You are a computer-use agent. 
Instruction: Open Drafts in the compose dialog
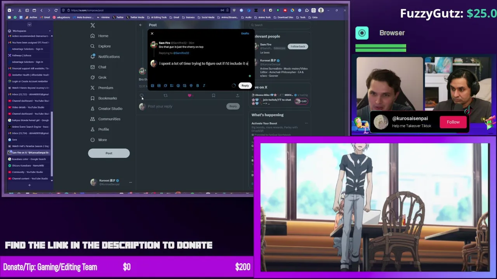(245, 33)
